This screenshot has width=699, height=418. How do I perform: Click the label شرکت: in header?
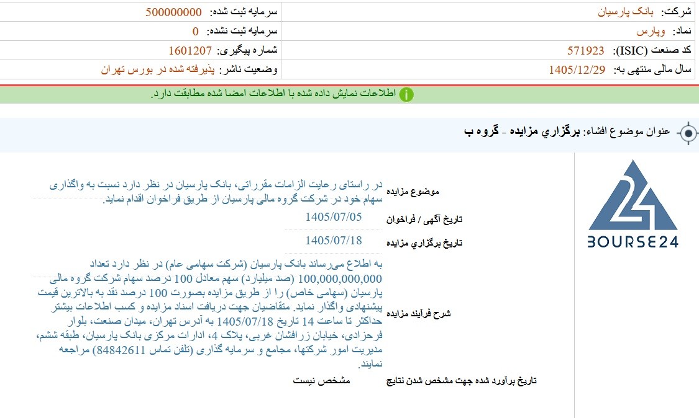[x=675, y=12]
